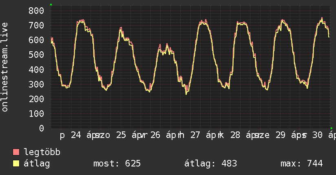Click the 28 ápr date label
Image resolution: width=336 pixels, height=175 pixels.
click(x=243, y=135)
